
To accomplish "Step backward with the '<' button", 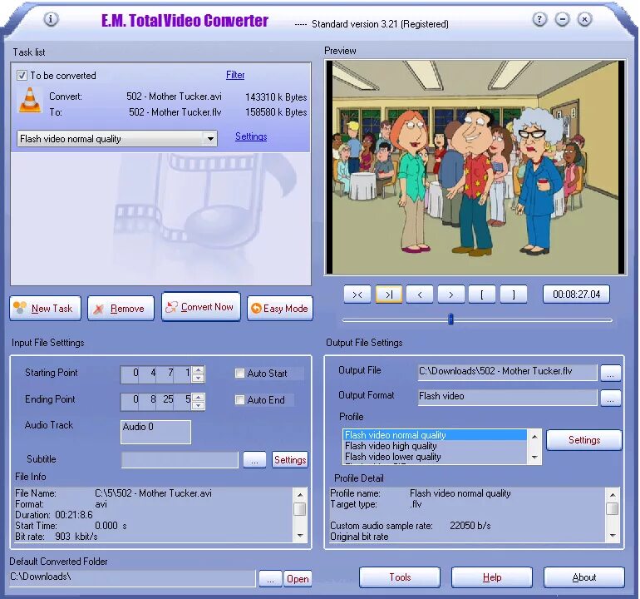I will click(420, 295).
